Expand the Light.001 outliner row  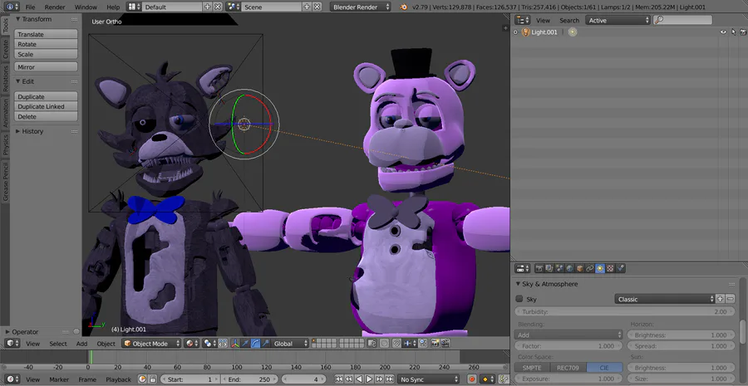click(x=515, y=32)
